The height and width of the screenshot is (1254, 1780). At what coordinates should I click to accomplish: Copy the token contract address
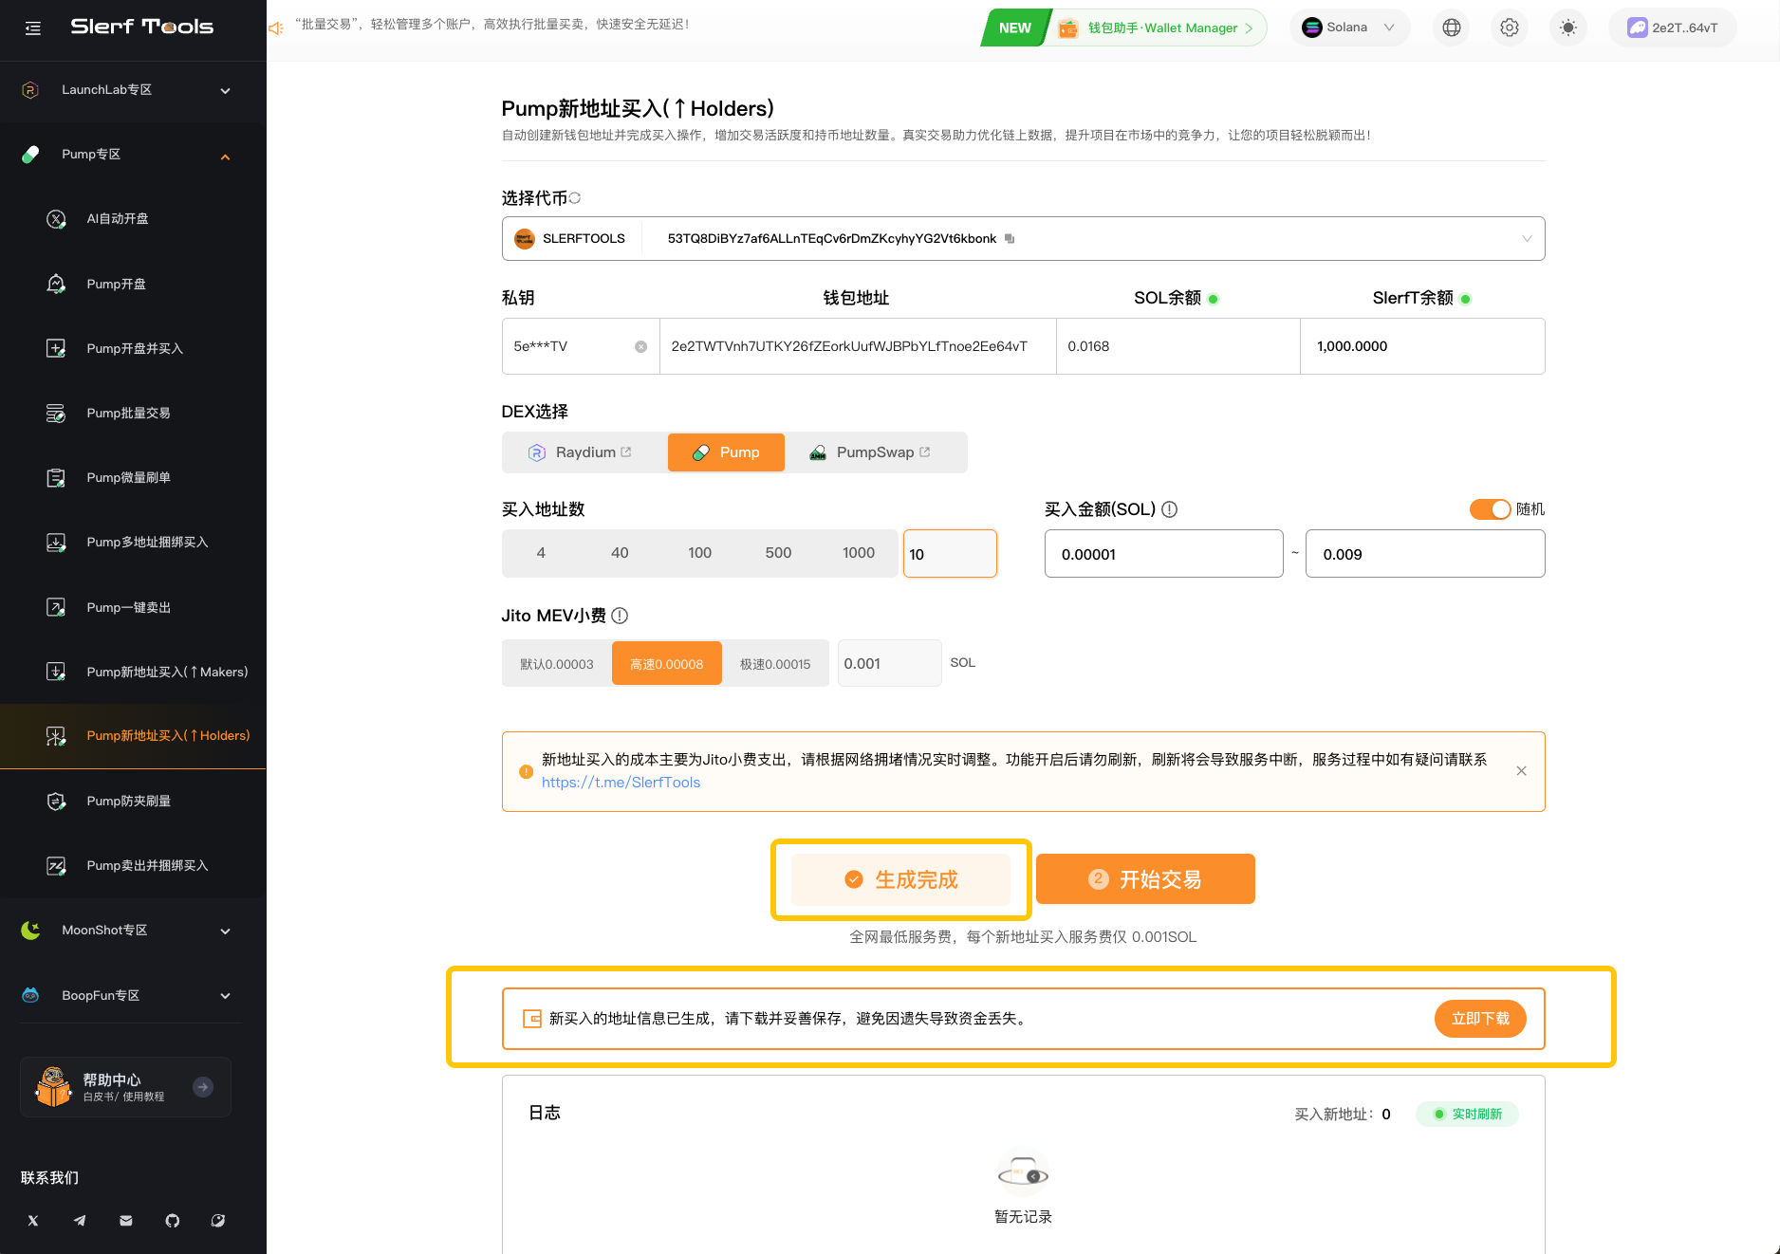coord(1010,239)
